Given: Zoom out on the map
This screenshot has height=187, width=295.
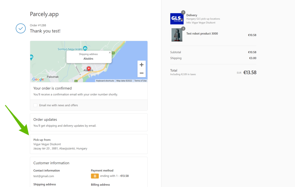Looking at the screenshot, I should click(141, 73).
